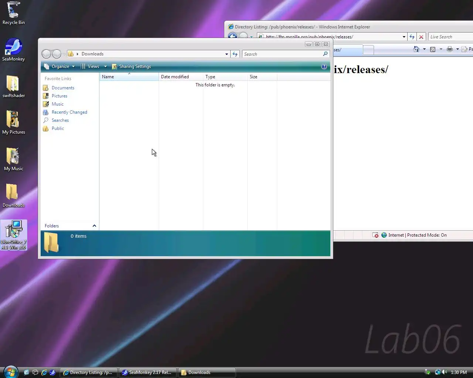The width and height of the screenshot is (473, 378).
Task: Click the volume icon in system tray
Action: click(444, 372)
